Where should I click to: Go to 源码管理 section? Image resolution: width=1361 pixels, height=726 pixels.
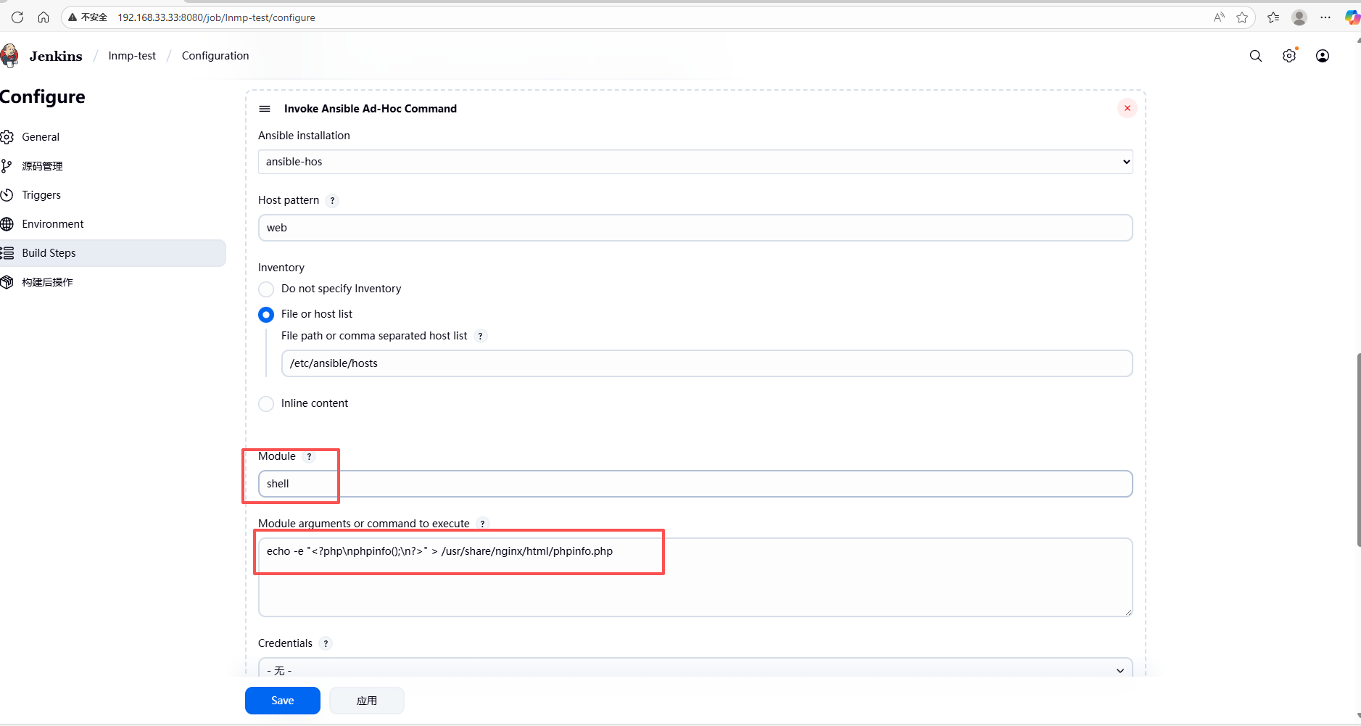click(42, 166)
